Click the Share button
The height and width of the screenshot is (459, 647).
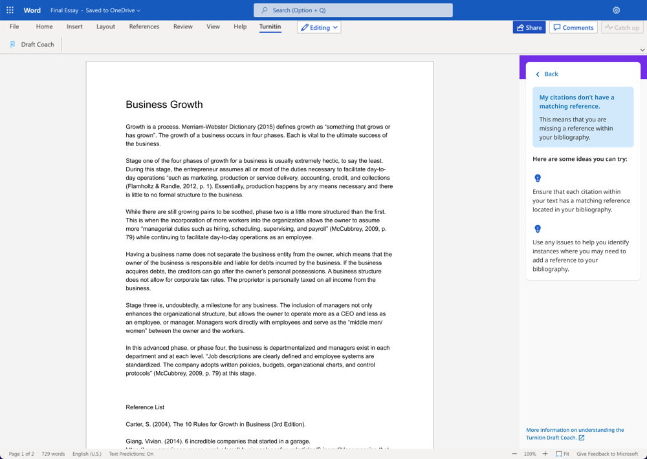point(529,27)
